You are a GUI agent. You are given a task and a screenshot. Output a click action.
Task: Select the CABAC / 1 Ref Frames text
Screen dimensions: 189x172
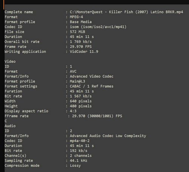click(91, 86)
